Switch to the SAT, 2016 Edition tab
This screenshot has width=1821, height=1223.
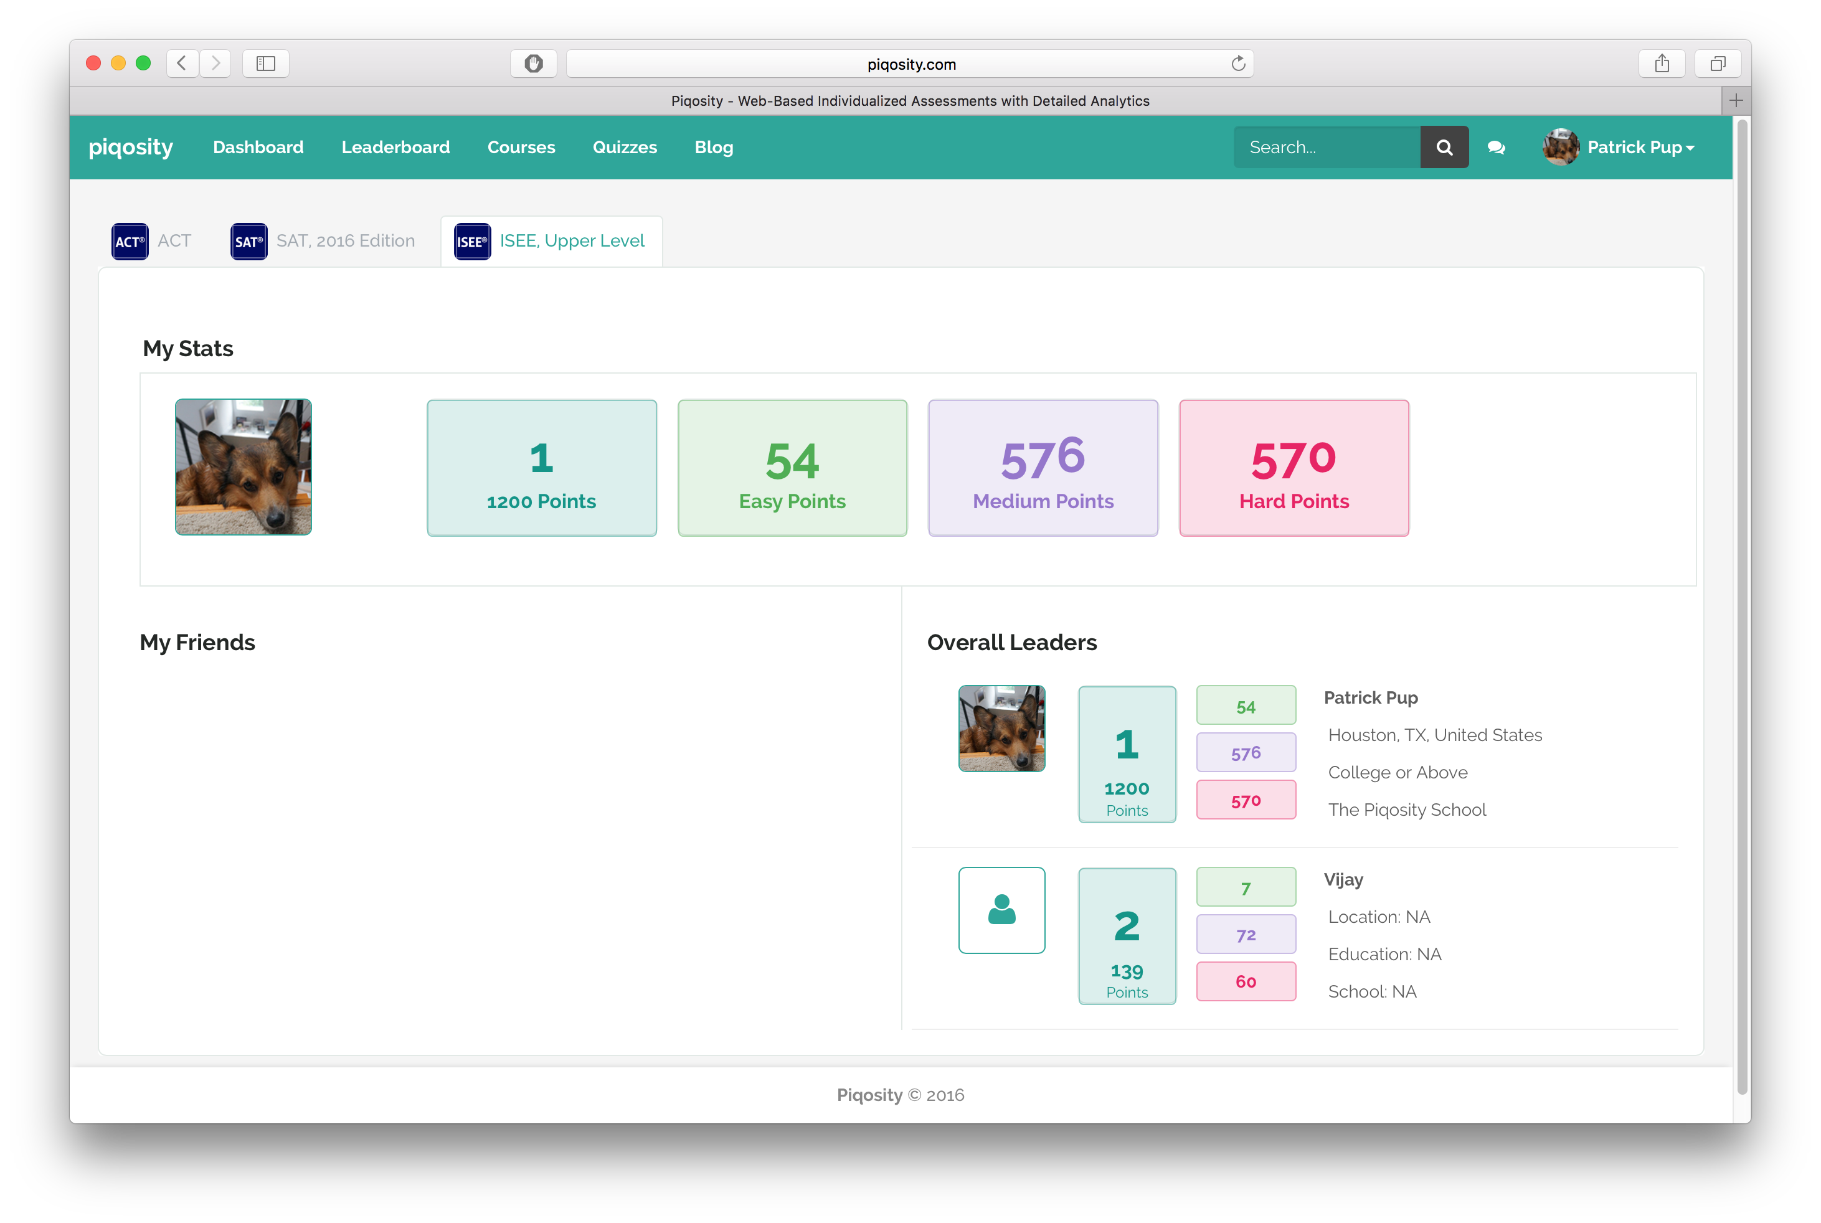[x=324, y=241]
